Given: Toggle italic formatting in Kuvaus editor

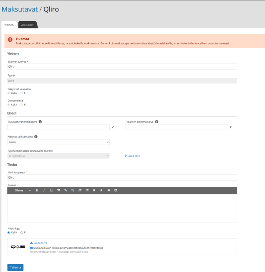Looking at the screenshot, I should pyautogui.click(x=44, y=190).
